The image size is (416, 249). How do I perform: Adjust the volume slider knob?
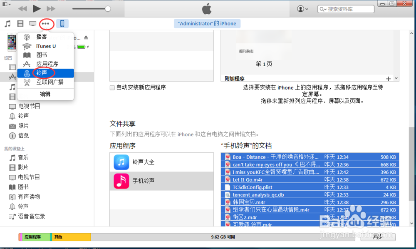[x=108, y=9]
